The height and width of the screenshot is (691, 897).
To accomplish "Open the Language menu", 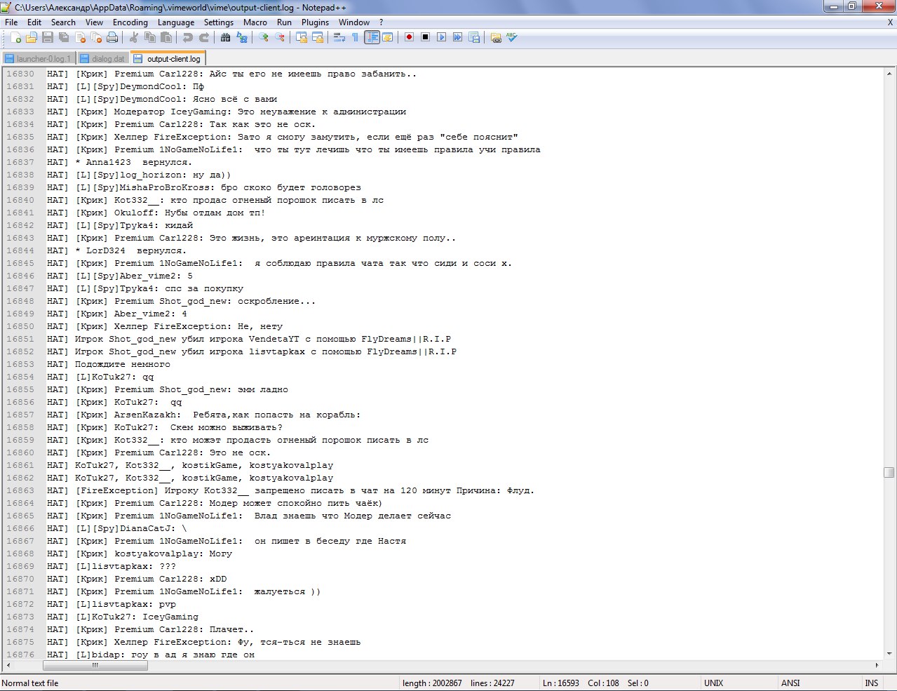I will click(x=175, y=22).
